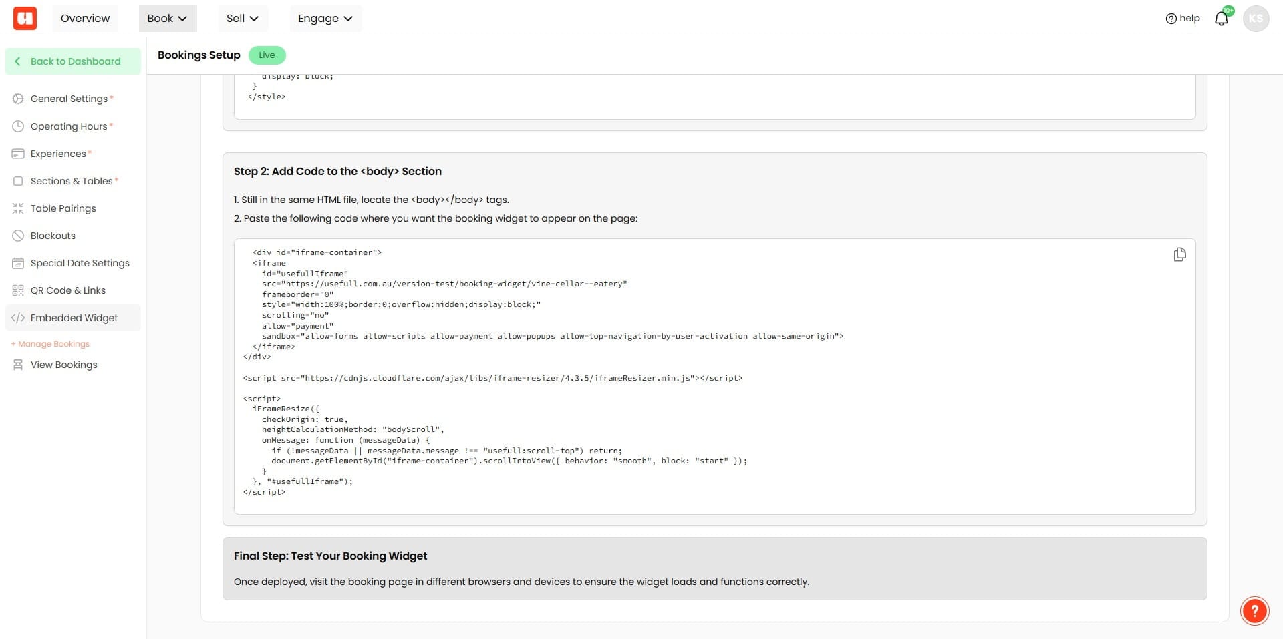Click the Table Pairings merge icon
The width and height of the screenshot is (1283, 639).
coord(18,208)
